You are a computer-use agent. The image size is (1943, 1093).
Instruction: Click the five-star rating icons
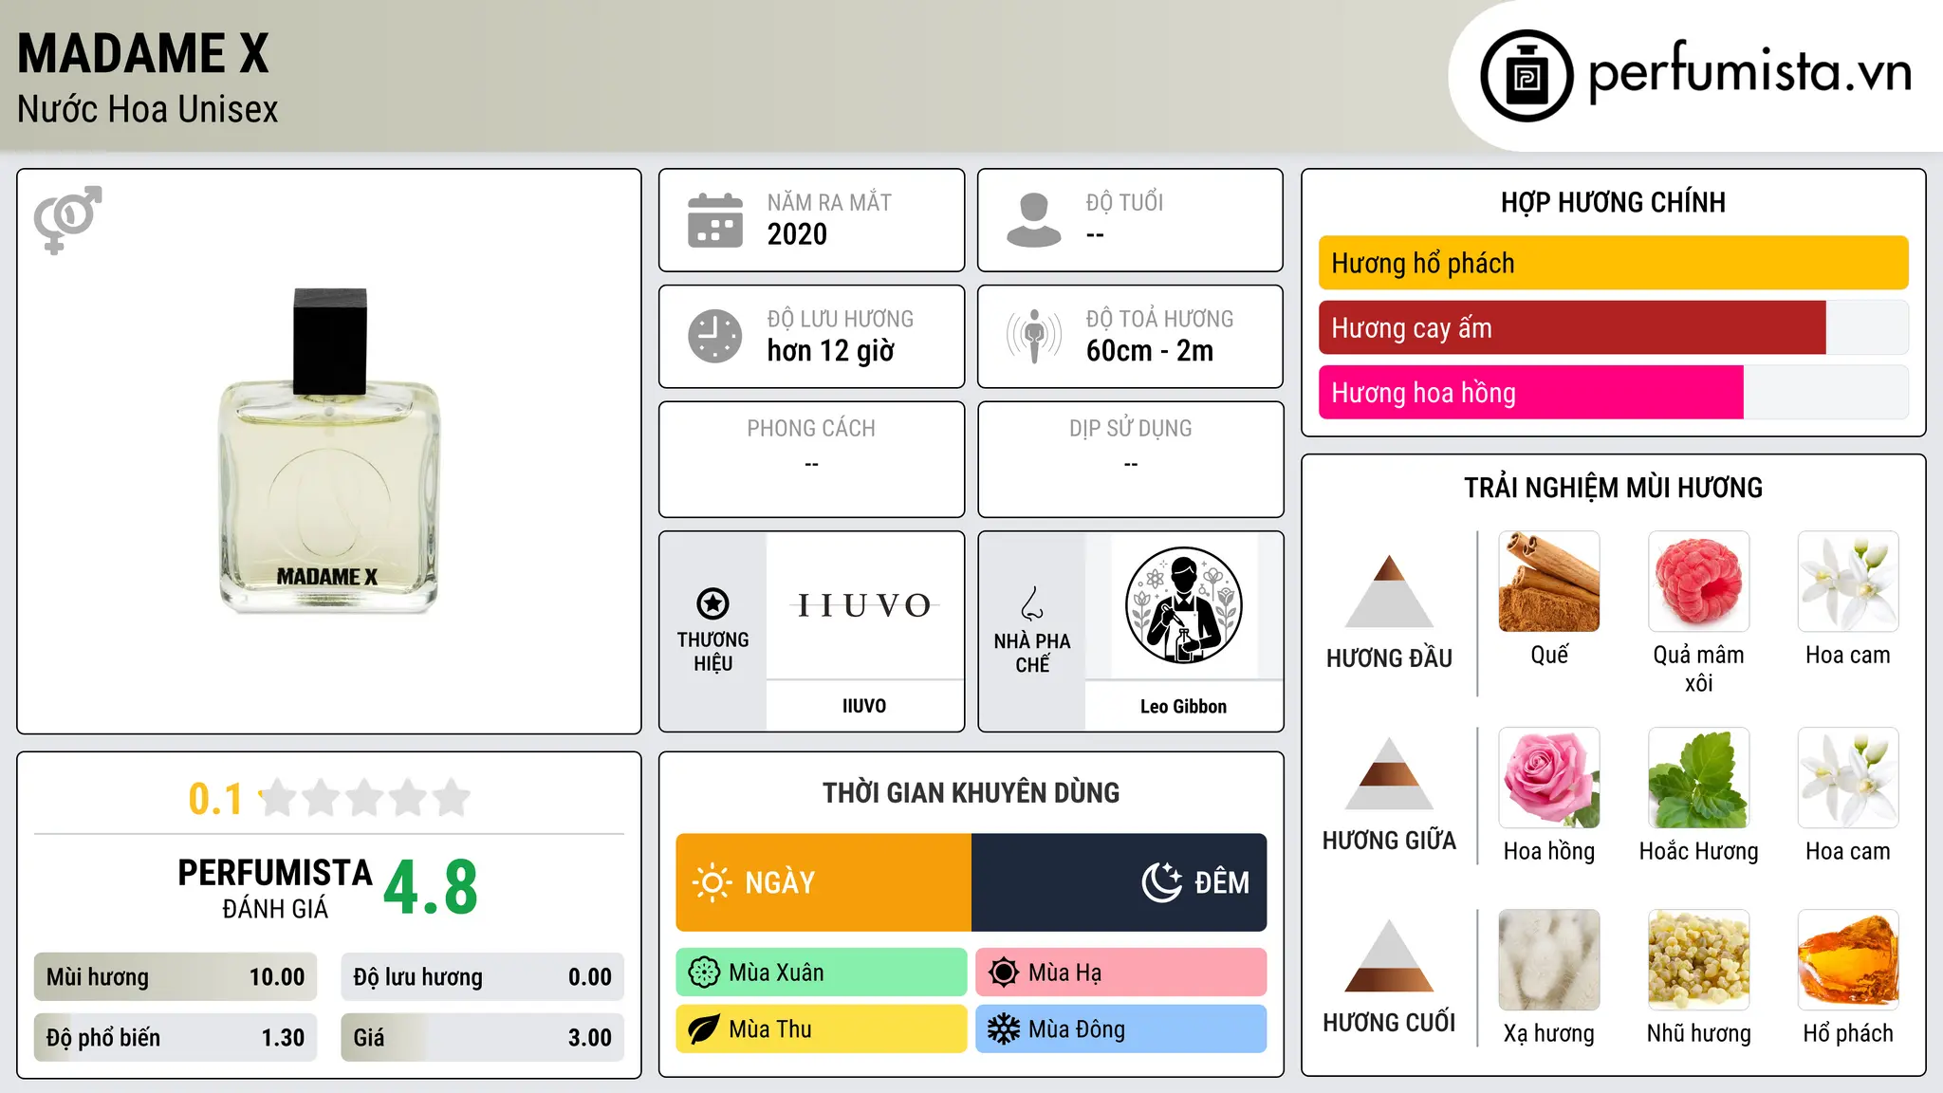tap(365, 798)
